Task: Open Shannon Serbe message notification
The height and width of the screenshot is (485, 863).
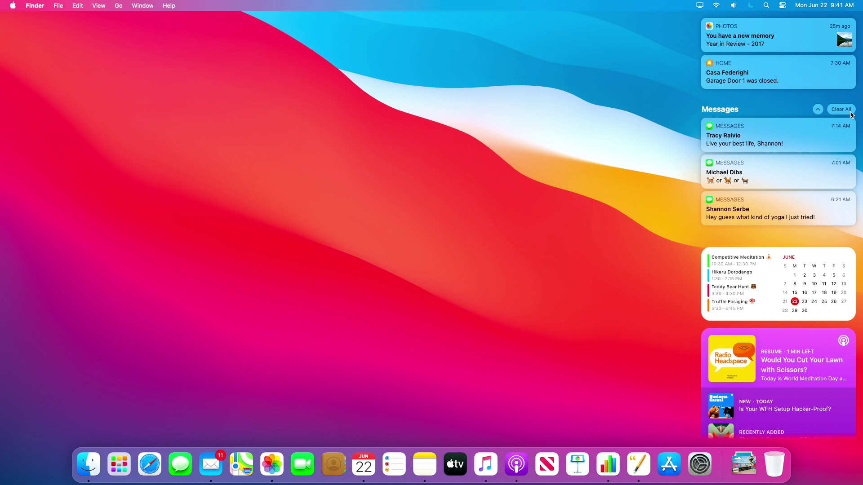Action: (x=778, y=208)
